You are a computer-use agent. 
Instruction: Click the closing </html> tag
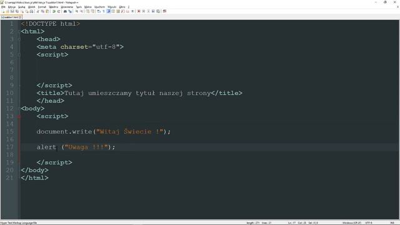[x=34, y=177]
